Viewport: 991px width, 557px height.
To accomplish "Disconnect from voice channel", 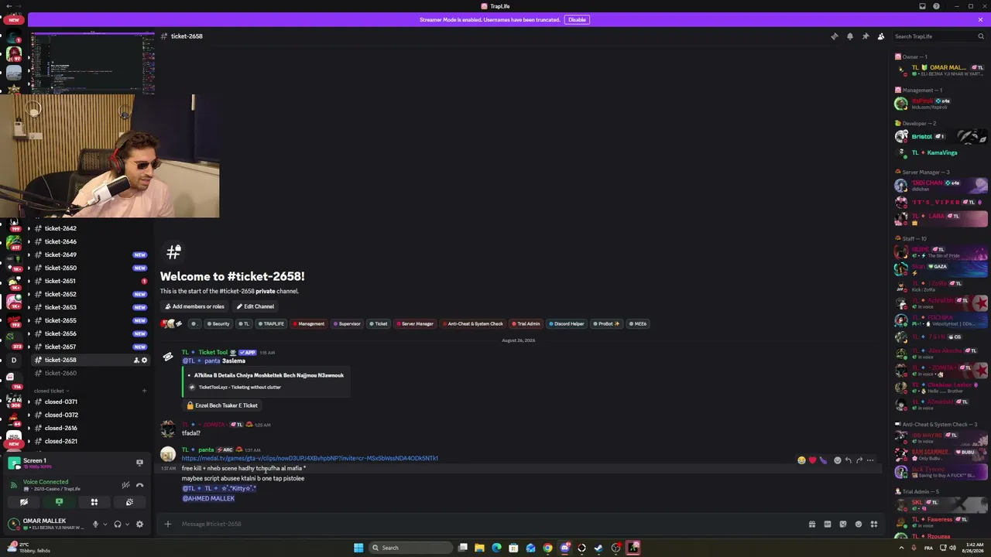I will tap(139, 485).
